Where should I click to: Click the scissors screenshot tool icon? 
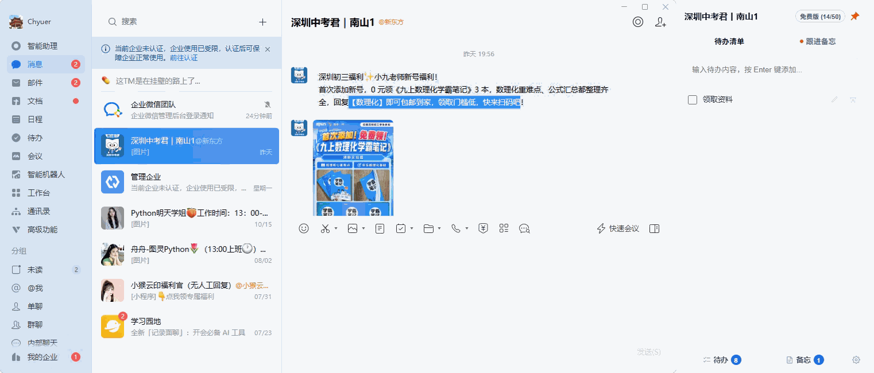[x=325, y=228]
